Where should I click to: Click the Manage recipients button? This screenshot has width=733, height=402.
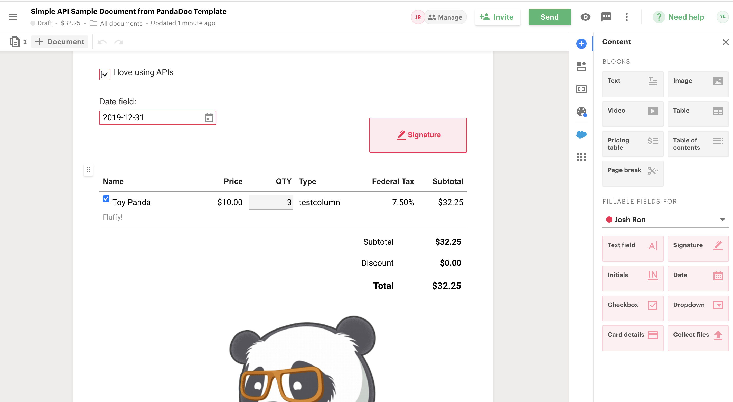[445, 17]
